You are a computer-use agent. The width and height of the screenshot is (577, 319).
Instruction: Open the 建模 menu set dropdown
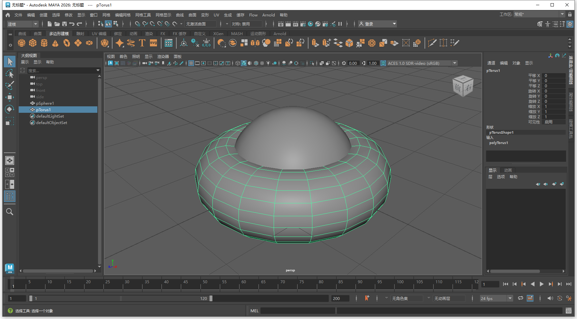pos(23,24)
